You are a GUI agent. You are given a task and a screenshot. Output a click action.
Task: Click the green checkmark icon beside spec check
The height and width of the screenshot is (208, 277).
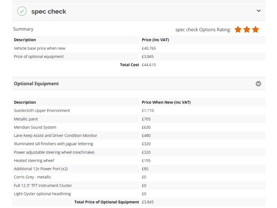tap(22, 11)
